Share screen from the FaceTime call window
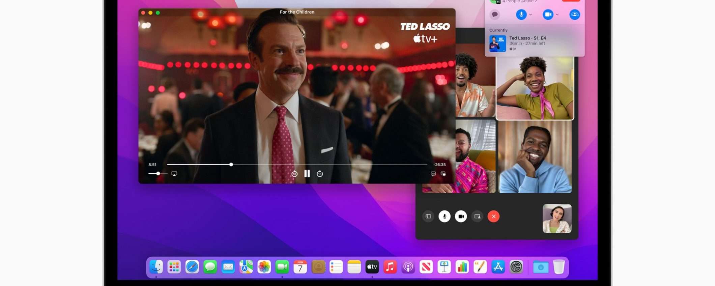 click(x=477, y=217)
